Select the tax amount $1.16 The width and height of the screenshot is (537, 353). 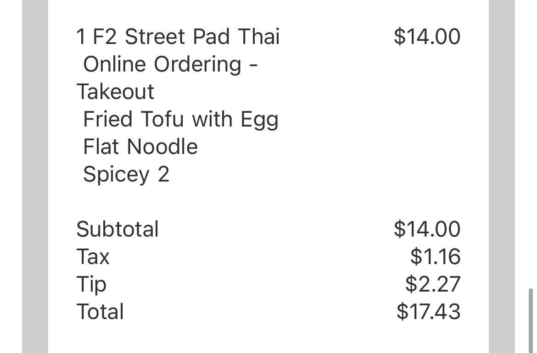[435, 256]
